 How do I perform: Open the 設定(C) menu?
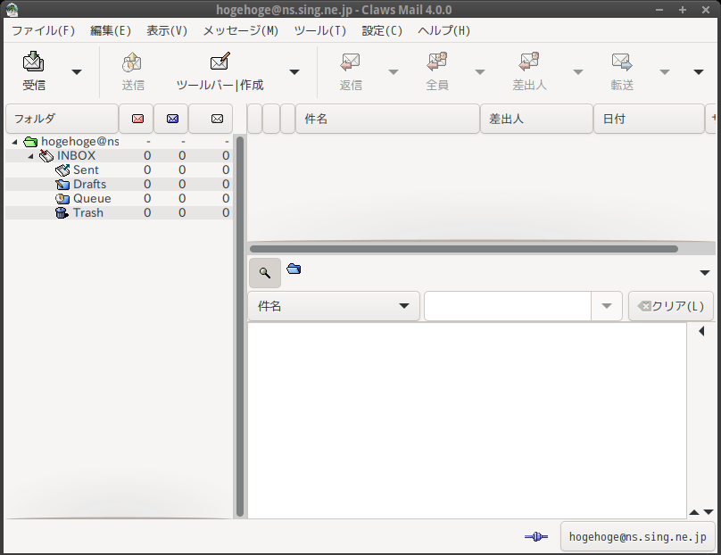382,31
